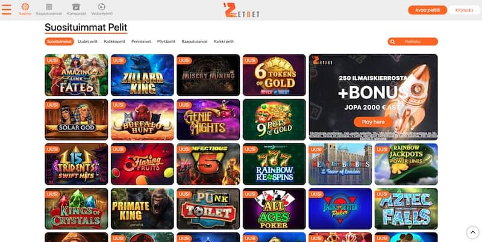Open the Pöytäpelit category
The image size is (482, 242).
point(166,42)
